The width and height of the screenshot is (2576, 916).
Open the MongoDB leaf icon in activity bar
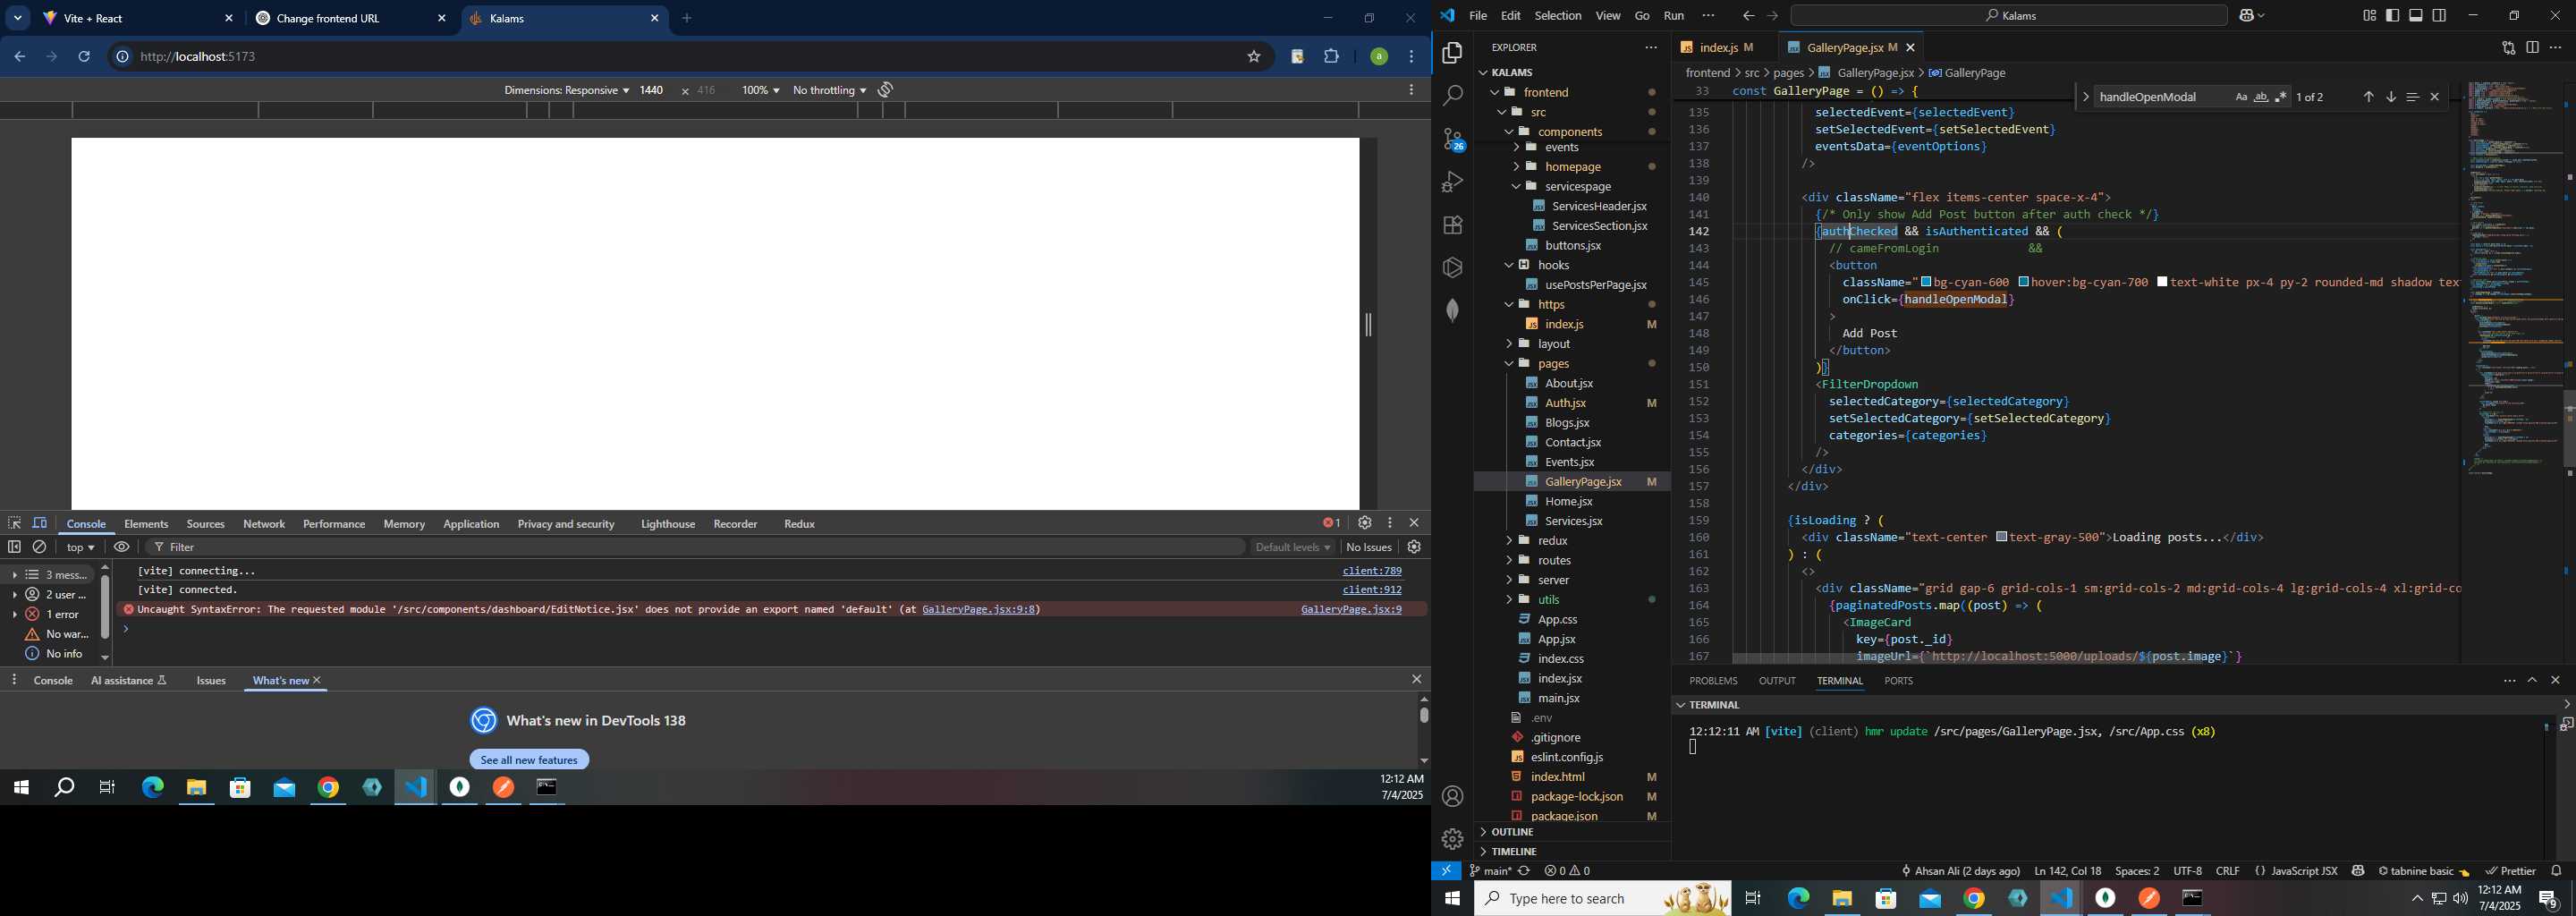point(1452,311)
